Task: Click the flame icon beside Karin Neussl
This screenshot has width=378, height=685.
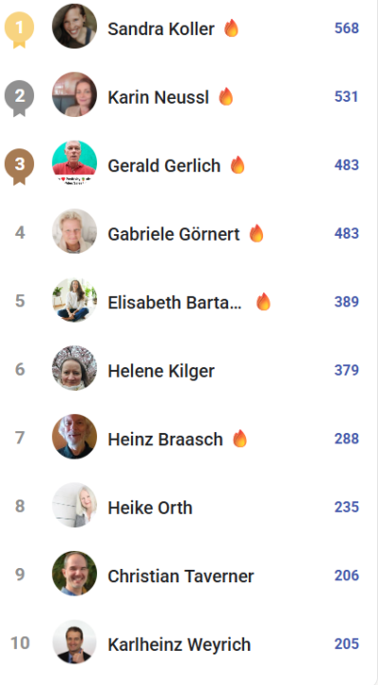Action: point(226,96)
